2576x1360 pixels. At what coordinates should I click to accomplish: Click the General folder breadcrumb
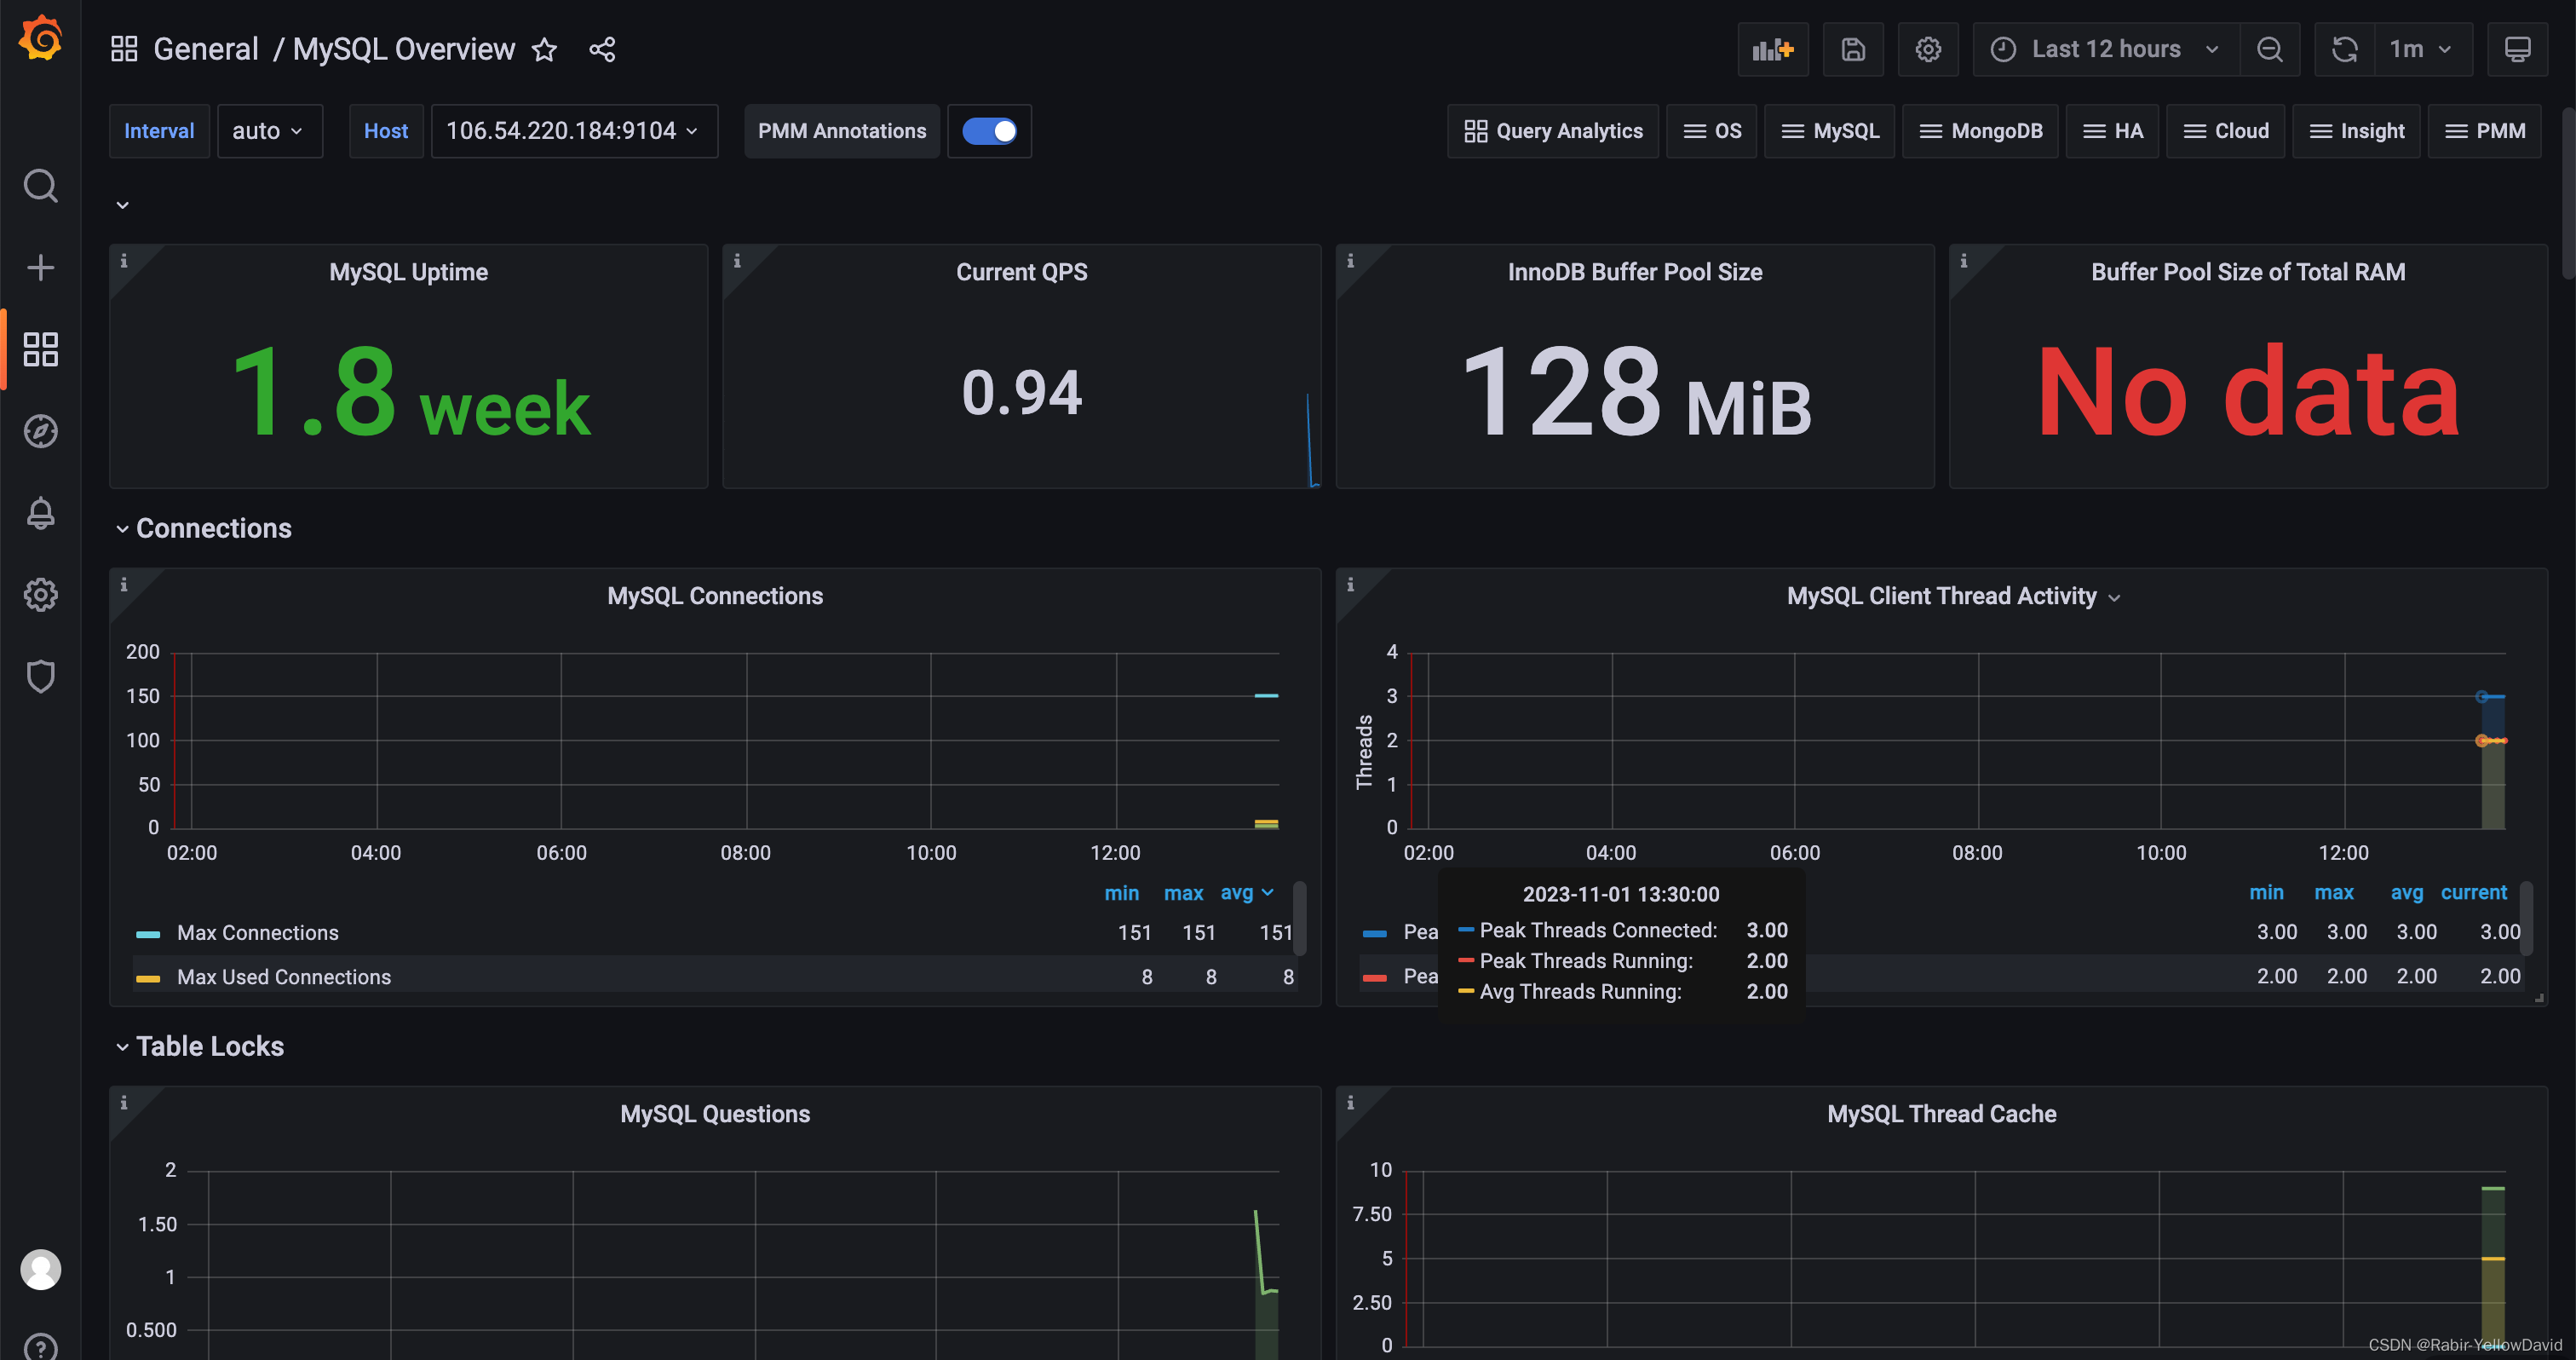coord(205,49)
